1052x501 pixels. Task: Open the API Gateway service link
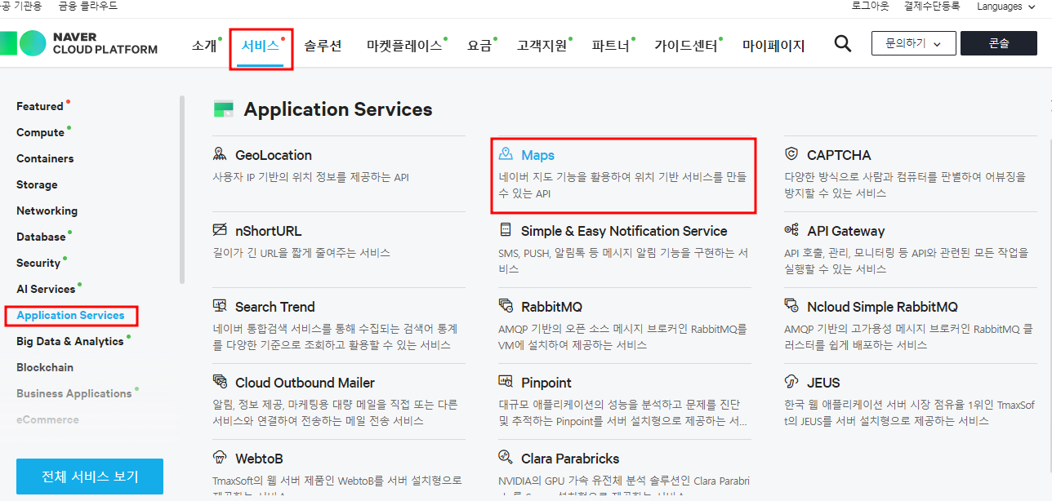845,231
